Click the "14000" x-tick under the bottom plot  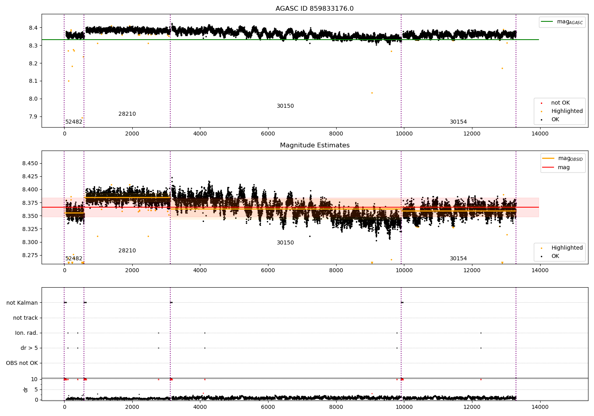[540, 407]
